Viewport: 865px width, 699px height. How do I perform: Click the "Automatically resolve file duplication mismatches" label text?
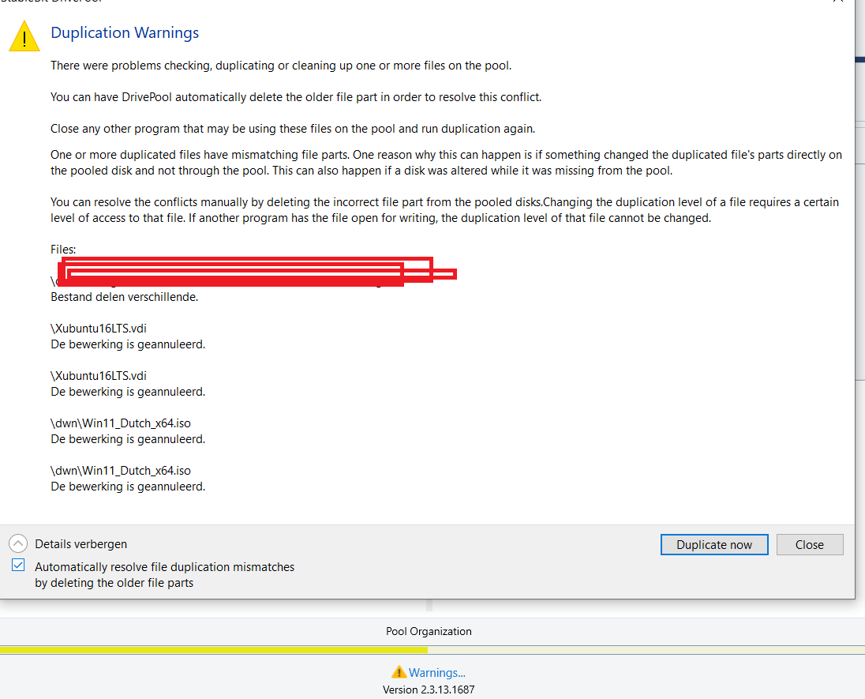pyautogui.click(x=164, y=567)
